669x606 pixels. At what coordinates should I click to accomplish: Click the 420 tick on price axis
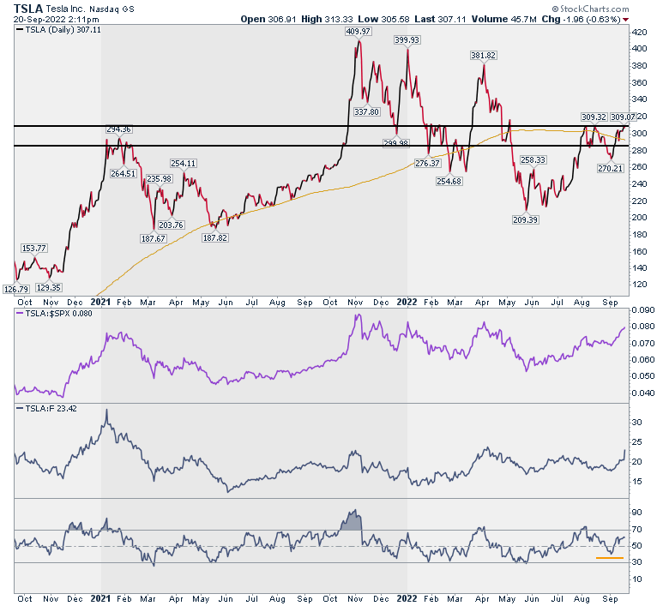pyautogui.click(x=640, y=33)
